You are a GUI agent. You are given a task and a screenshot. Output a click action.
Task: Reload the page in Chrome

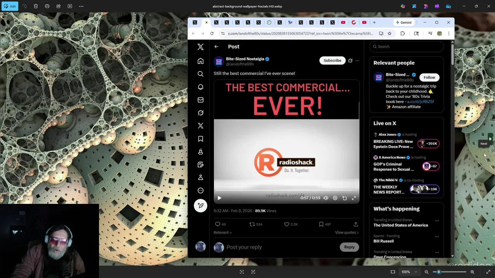click(212, 34)
